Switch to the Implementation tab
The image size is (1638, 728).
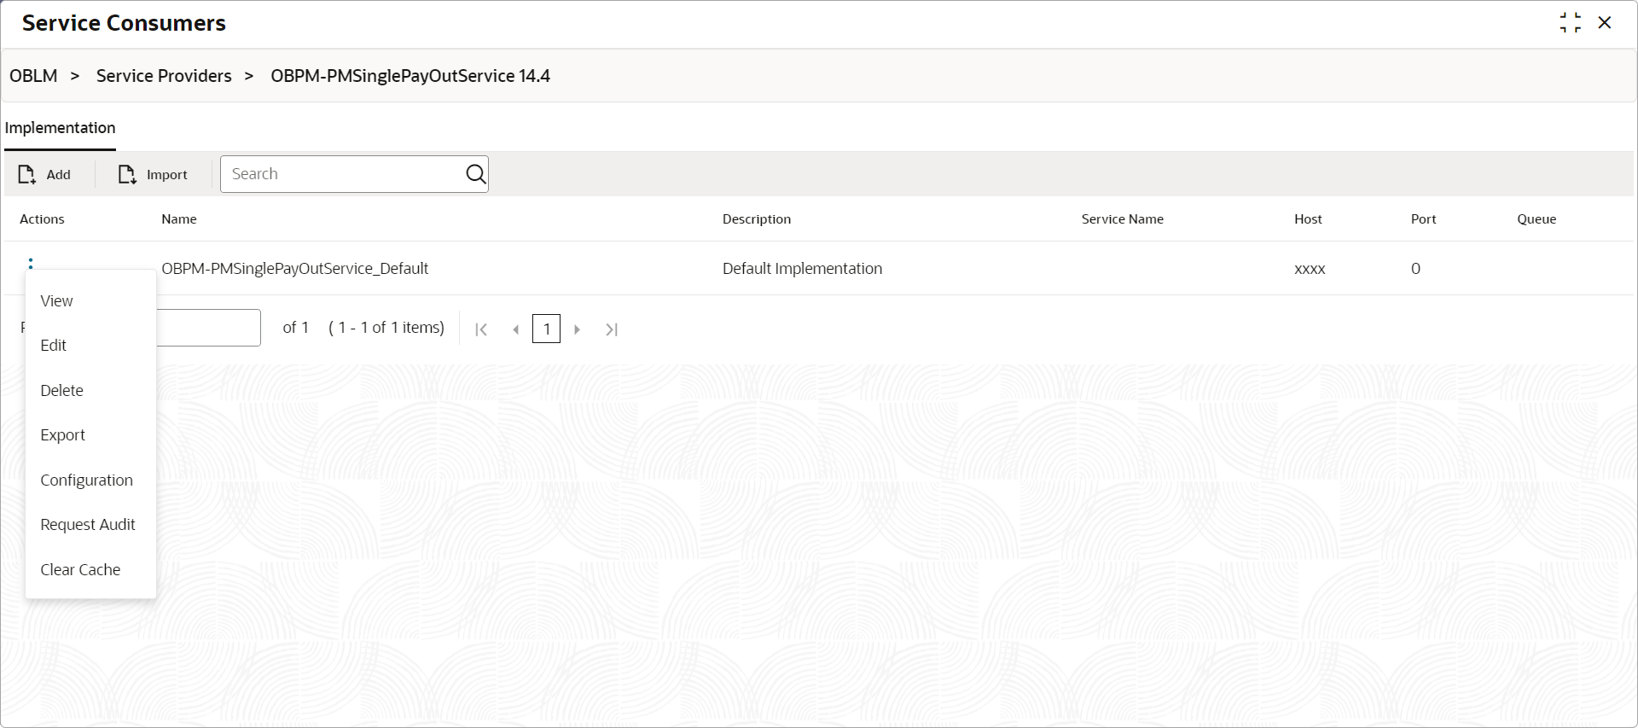(x=60, y=128)
